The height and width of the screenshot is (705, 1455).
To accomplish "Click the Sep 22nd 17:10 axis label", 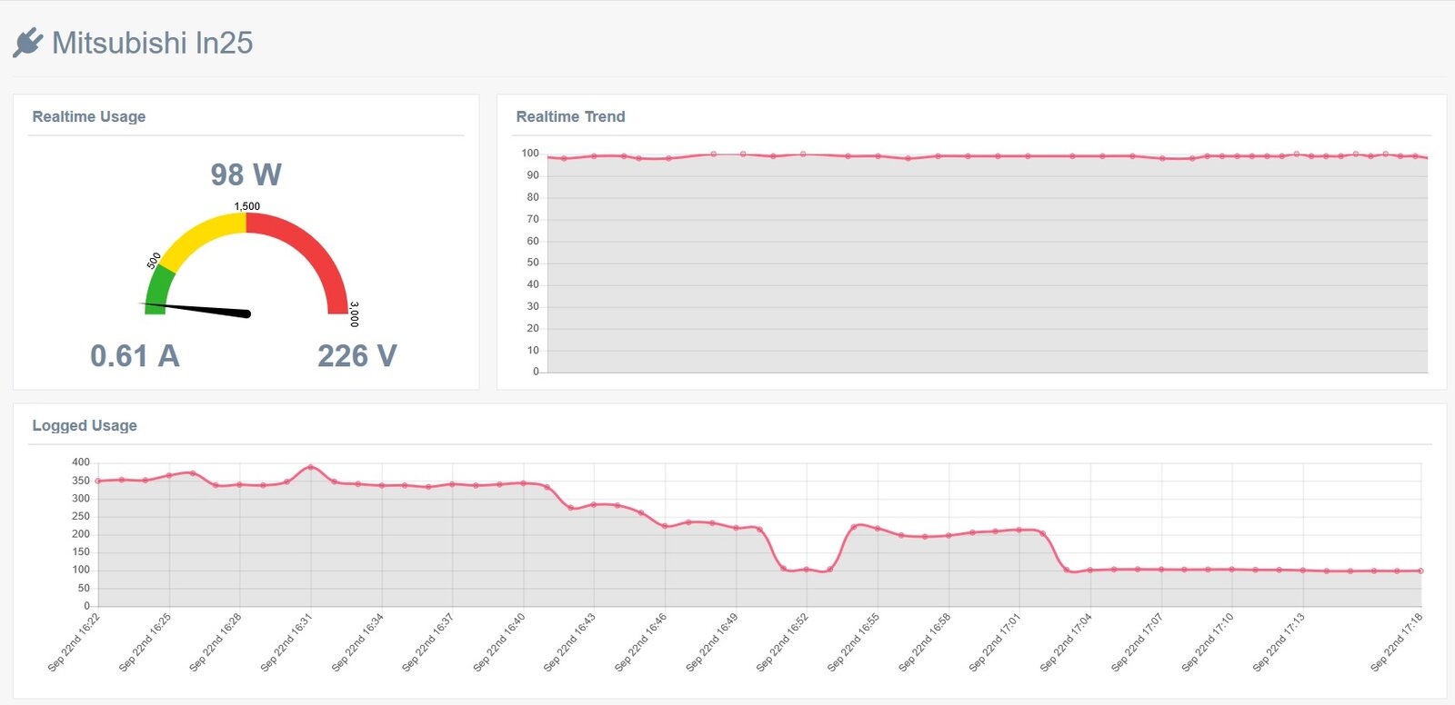I will point(1209,642).
